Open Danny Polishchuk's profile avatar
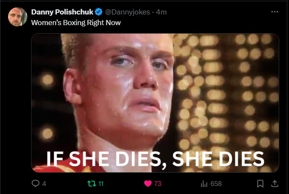This screenshot has width=289, height=194. [x=17, y=17]
